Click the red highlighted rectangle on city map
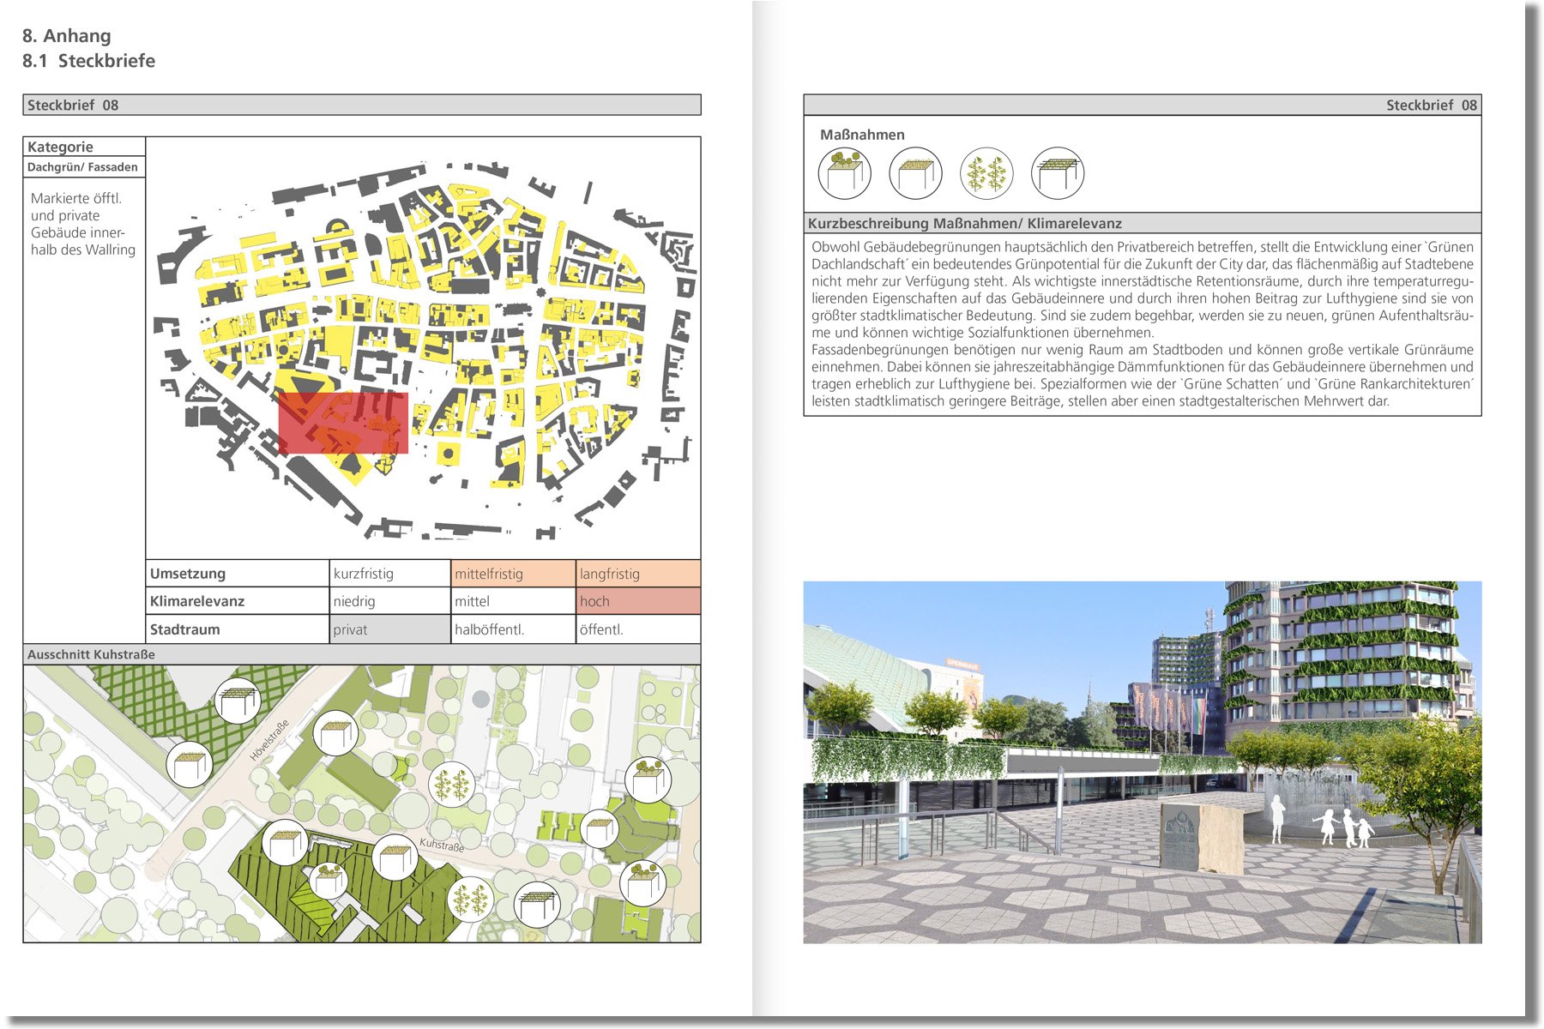The height and width of the screenshot is (1029, 1544). tap(343, 423)
